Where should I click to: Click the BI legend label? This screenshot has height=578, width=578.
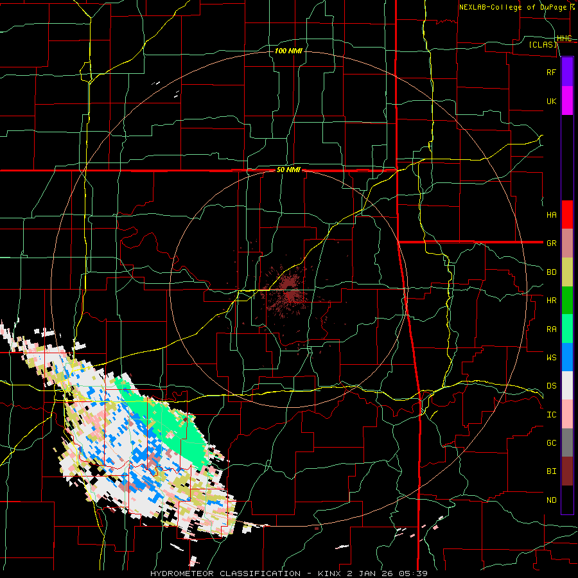(x=551, y=471)
